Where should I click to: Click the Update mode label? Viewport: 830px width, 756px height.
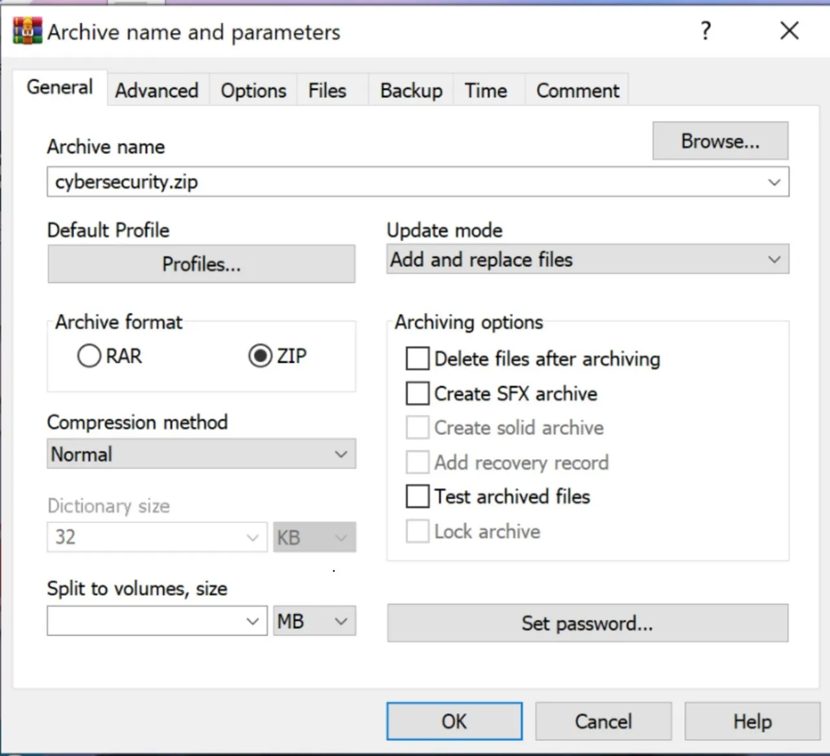pyautogui.click(x=444, y=230)
